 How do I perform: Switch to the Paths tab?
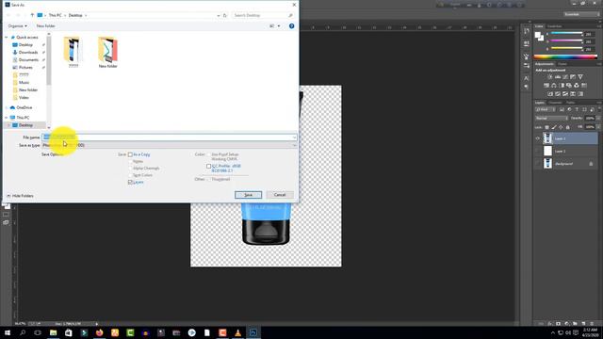570,103
